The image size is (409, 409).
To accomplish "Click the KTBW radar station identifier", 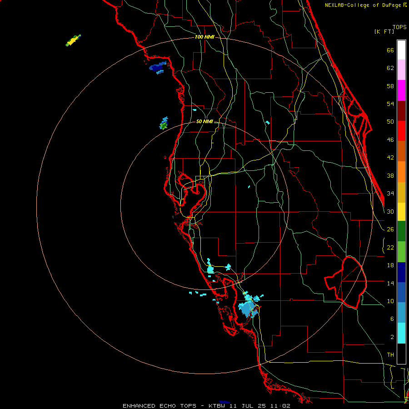I will [216, 406].
